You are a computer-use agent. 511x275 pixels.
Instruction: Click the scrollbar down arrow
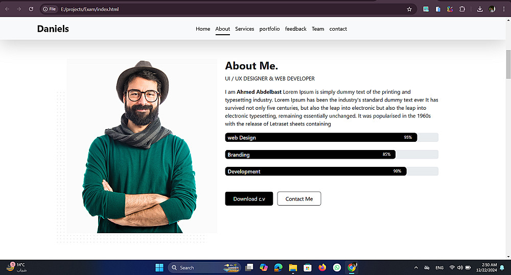point(508,257)
